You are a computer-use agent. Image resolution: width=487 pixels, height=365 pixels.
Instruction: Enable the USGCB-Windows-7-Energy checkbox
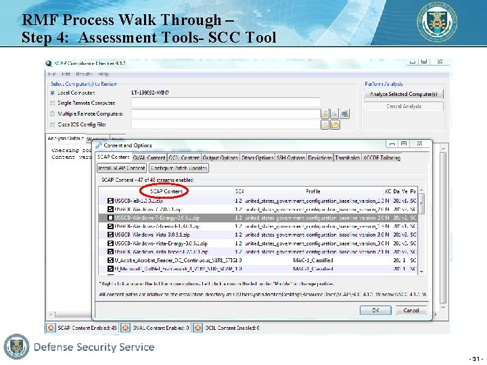click(110, 218)
